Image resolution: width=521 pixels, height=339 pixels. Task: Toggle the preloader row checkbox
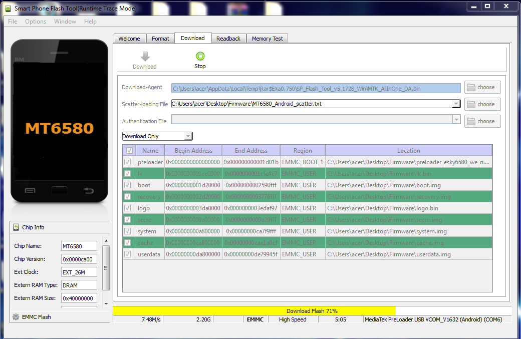128,162
